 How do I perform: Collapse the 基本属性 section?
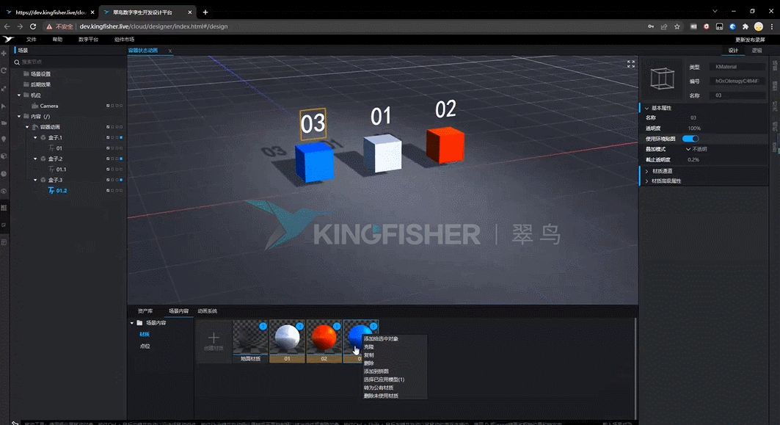pos(646,108)
